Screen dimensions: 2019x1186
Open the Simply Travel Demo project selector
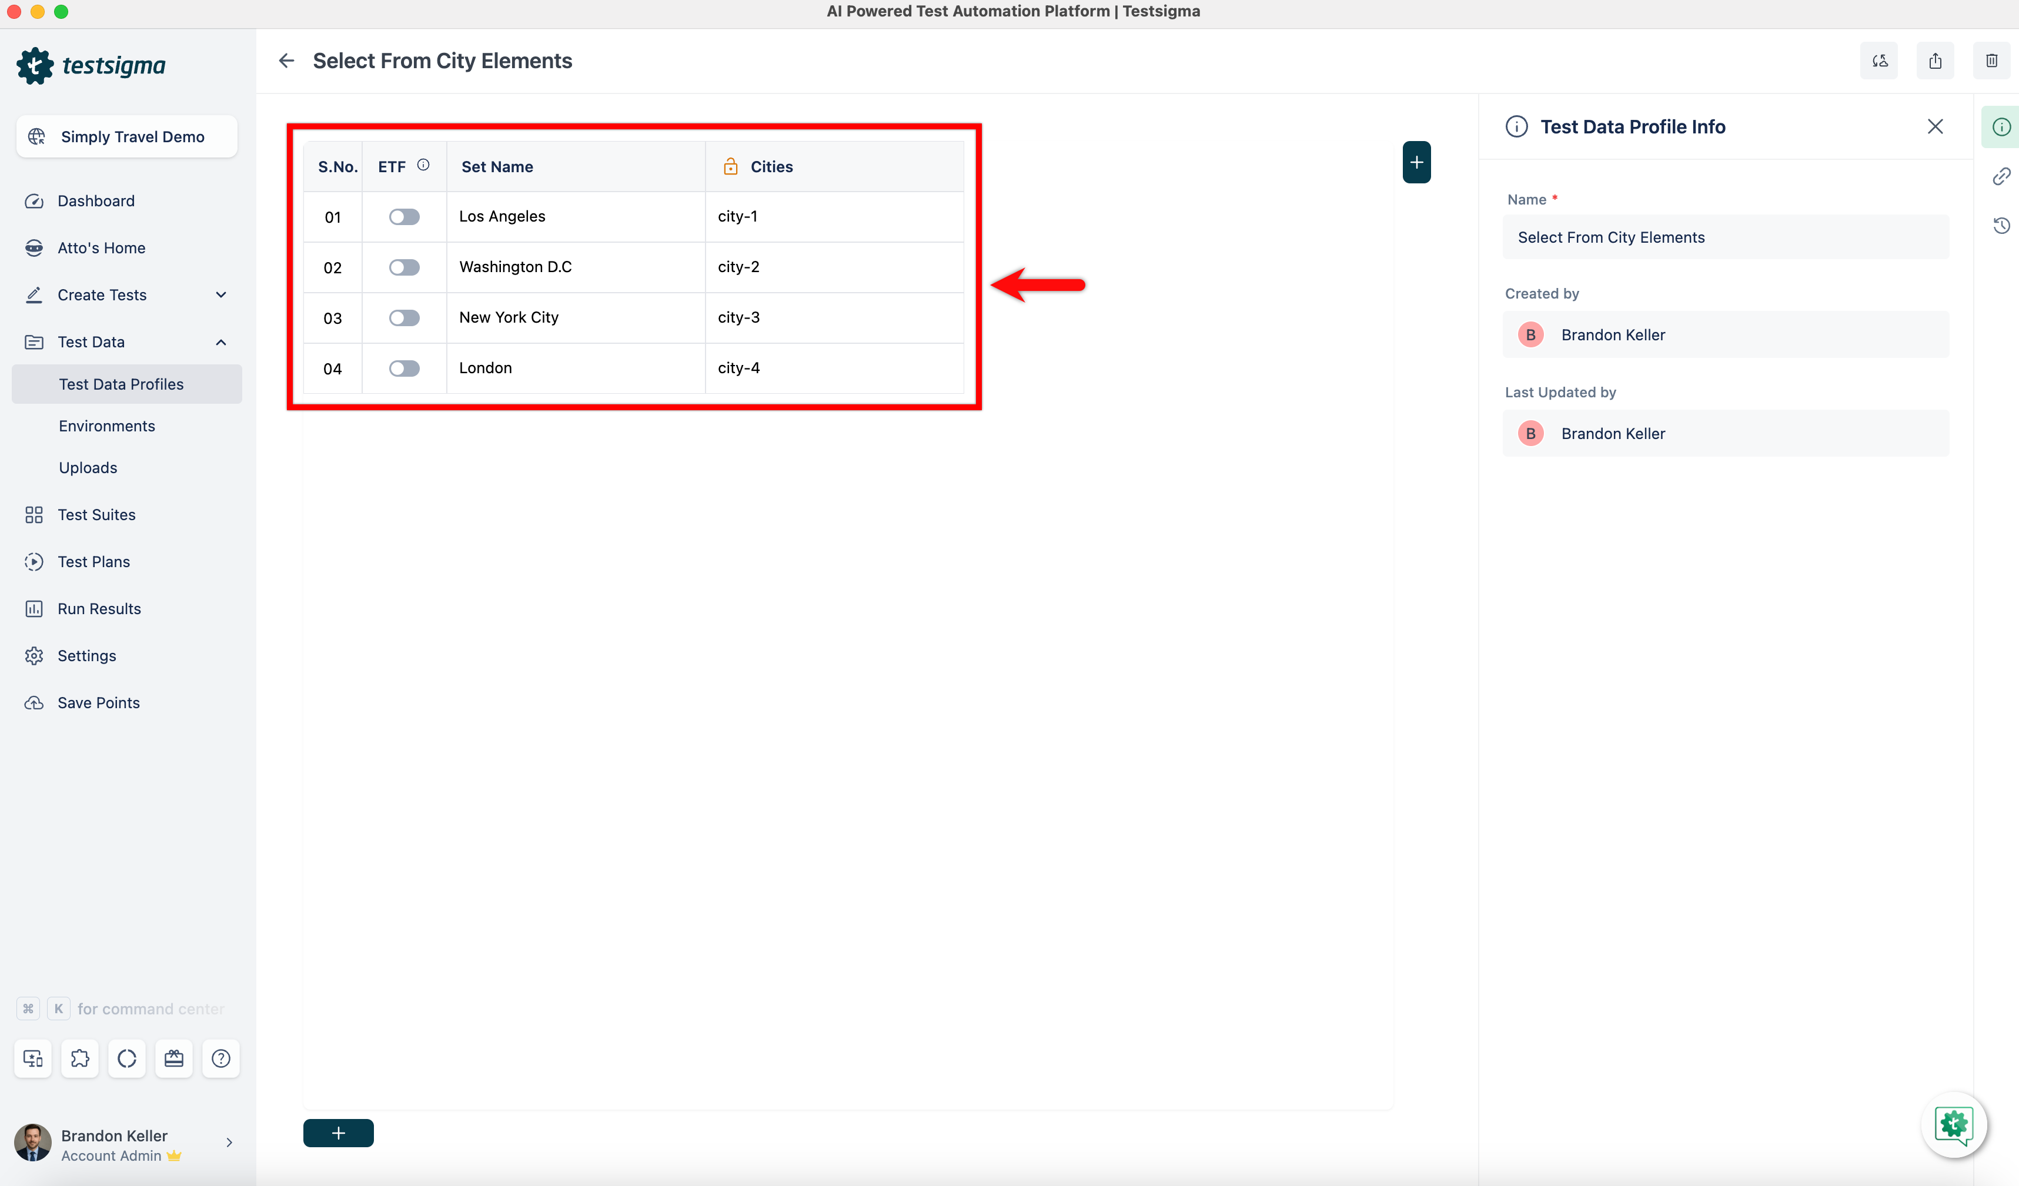click(126, 137)
